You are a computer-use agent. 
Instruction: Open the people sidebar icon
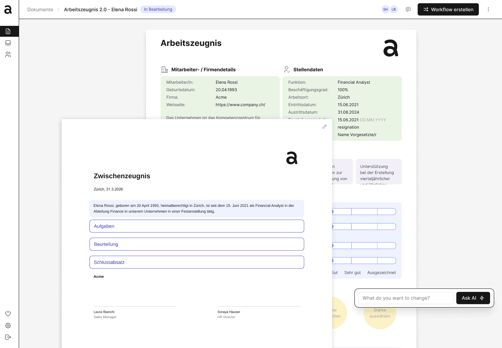[8, 54]
